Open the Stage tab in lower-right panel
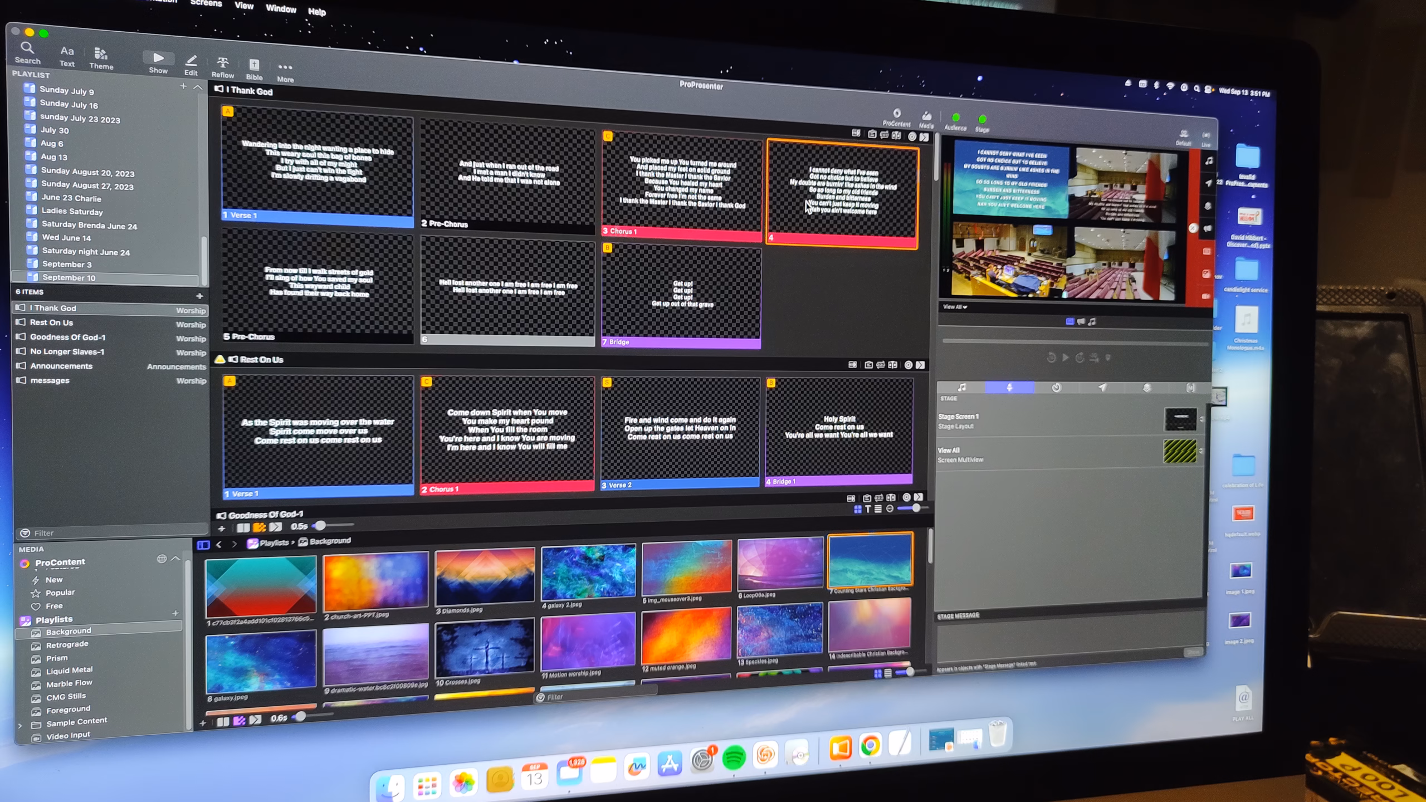This screenshot has height=802, width=1426. [1009, 388]
